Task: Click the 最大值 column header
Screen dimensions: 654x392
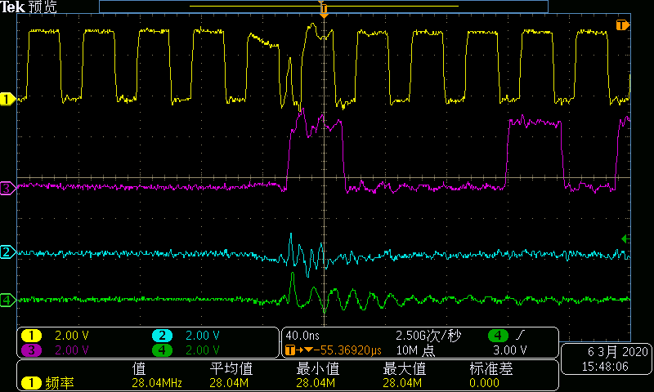Action: [404, 368]
